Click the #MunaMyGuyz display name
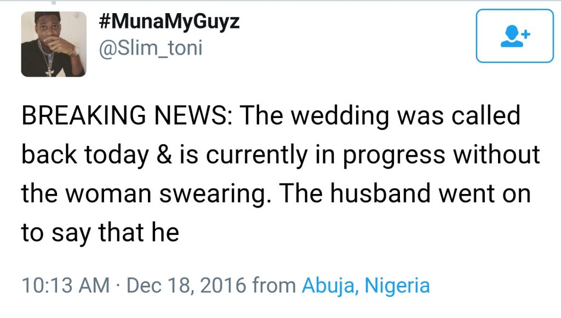Screen dimensions: 561x318 tap(170, 22)
